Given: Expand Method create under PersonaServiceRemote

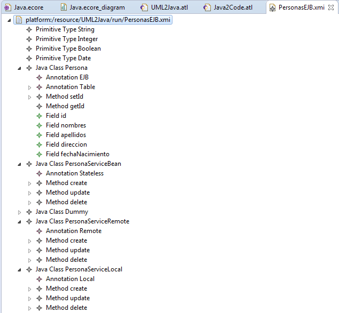Looking at the screenshot, I should pos(29,241).
